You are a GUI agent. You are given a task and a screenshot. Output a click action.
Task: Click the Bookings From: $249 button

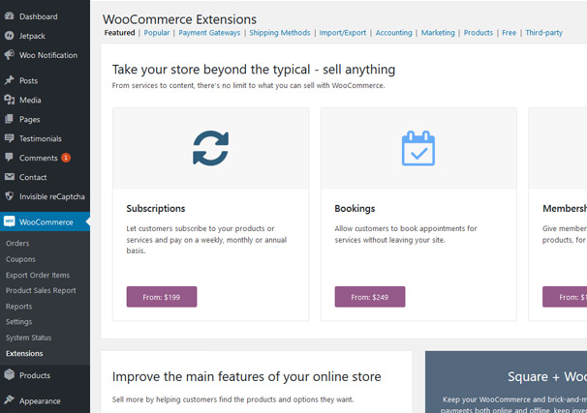pos(370,297)
